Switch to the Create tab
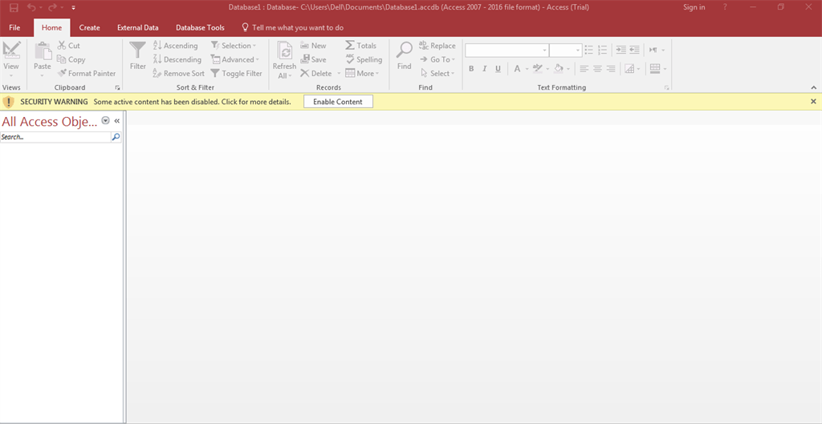The height and width of the screenshot is (424, 822). pos(90,28)
